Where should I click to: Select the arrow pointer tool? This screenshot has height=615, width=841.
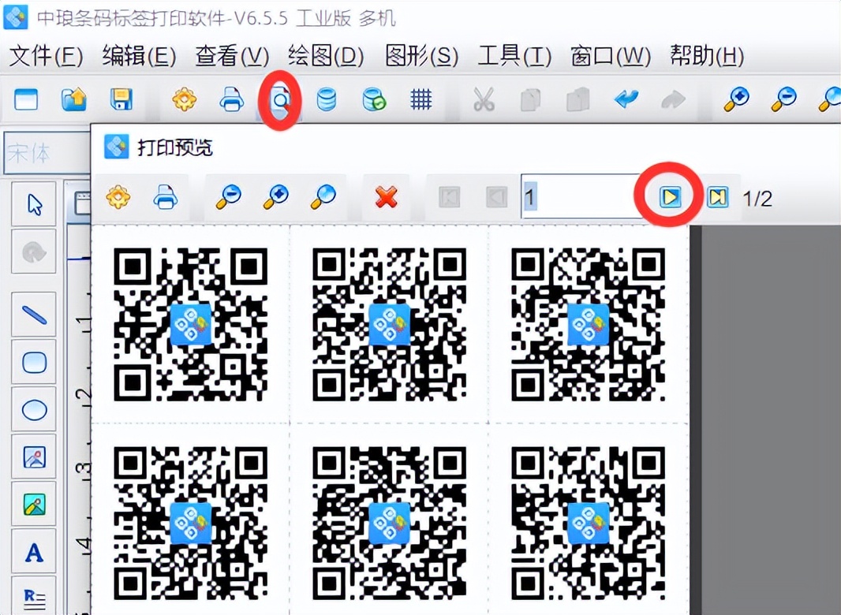point(35,204)
